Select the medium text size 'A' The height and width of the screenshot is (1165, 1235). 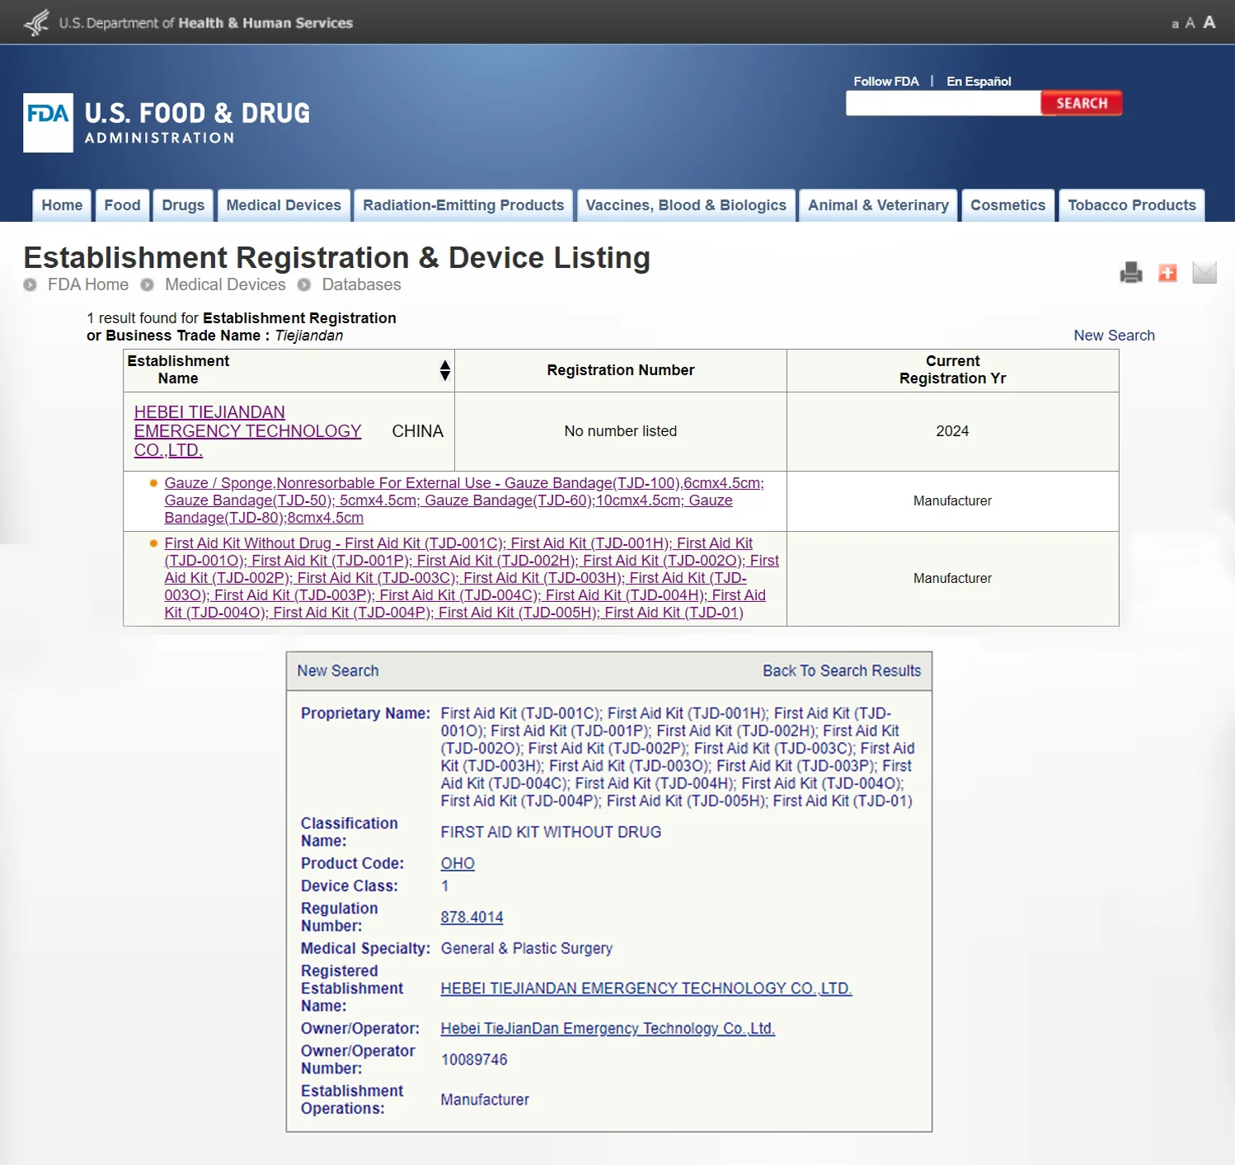(x=1190, y=23)
